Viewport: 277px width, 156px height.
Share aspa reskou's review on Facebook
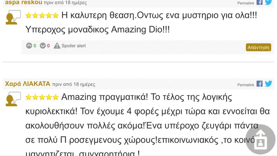click(259, 2)
